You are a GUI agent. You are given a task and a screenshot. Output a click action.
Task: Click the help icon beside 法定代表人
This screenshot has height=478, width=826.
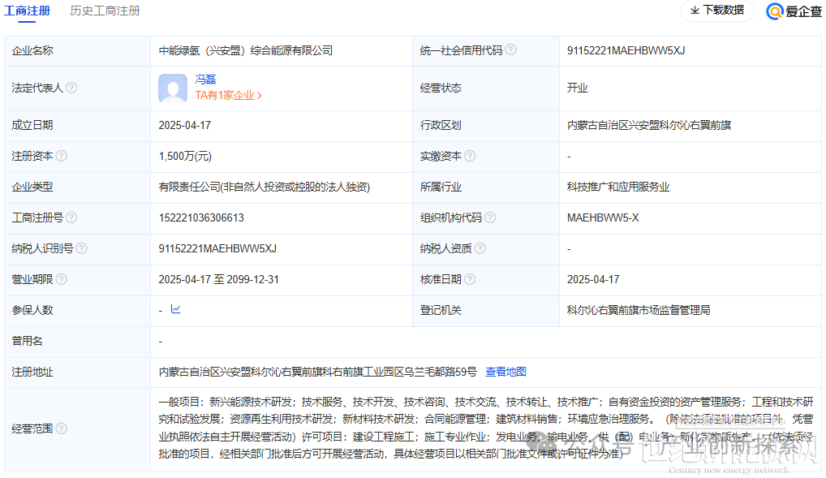[72, 87]
